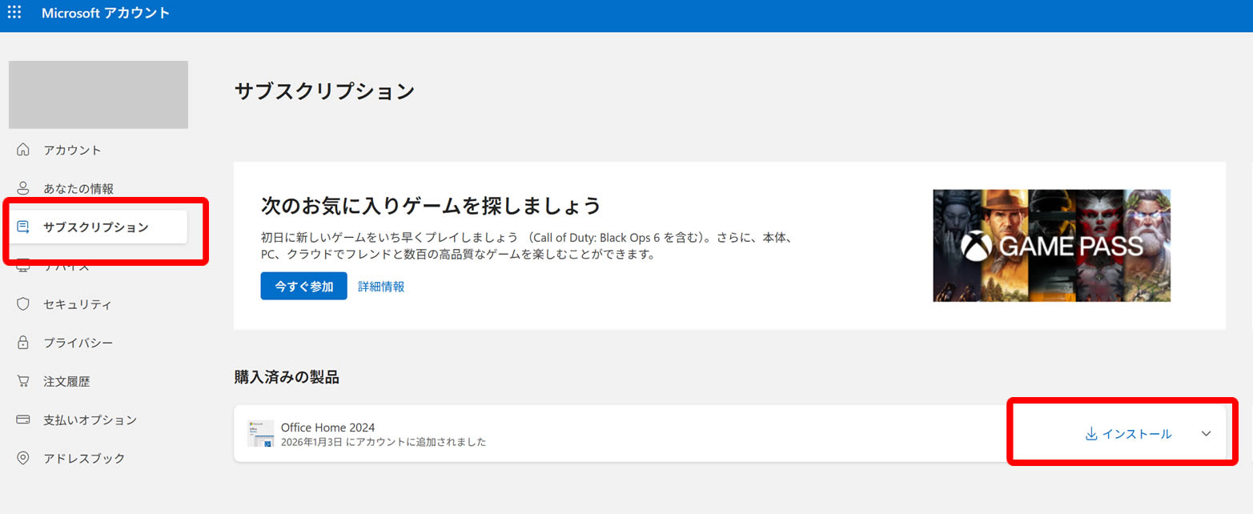Click the Game Pass banner image
The width and height of the screenshot is (1253, 514).
(x=1051, y=245)
